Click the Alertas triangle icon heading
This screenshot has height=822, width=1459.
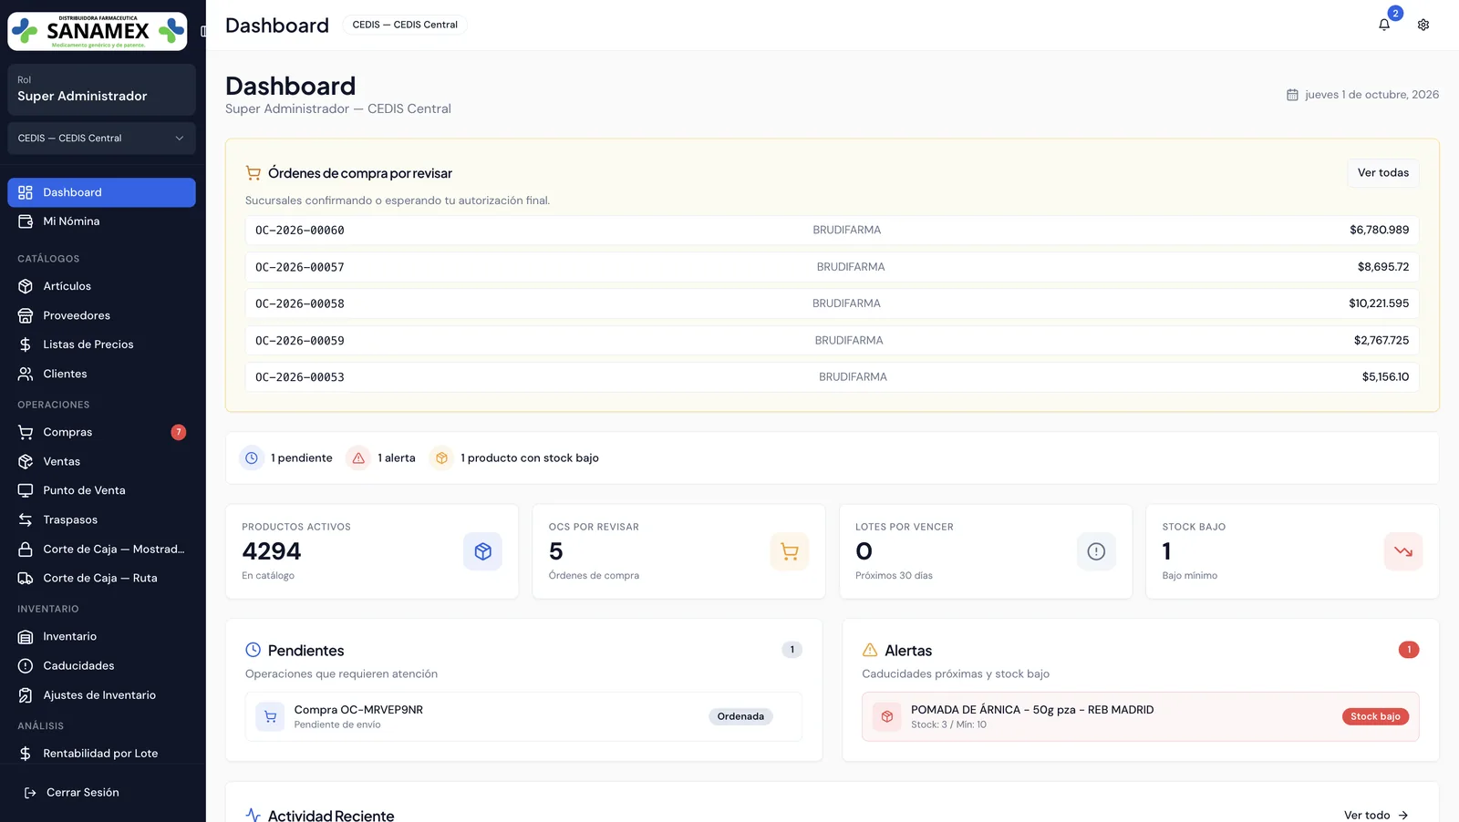870,650
